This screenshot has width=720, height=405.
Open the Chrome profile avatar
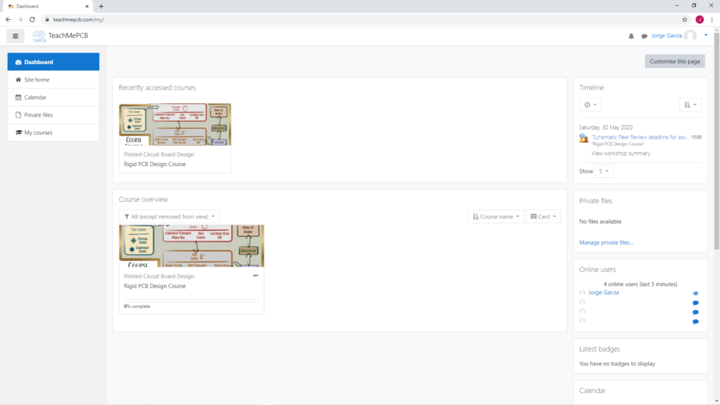(700, 19)
